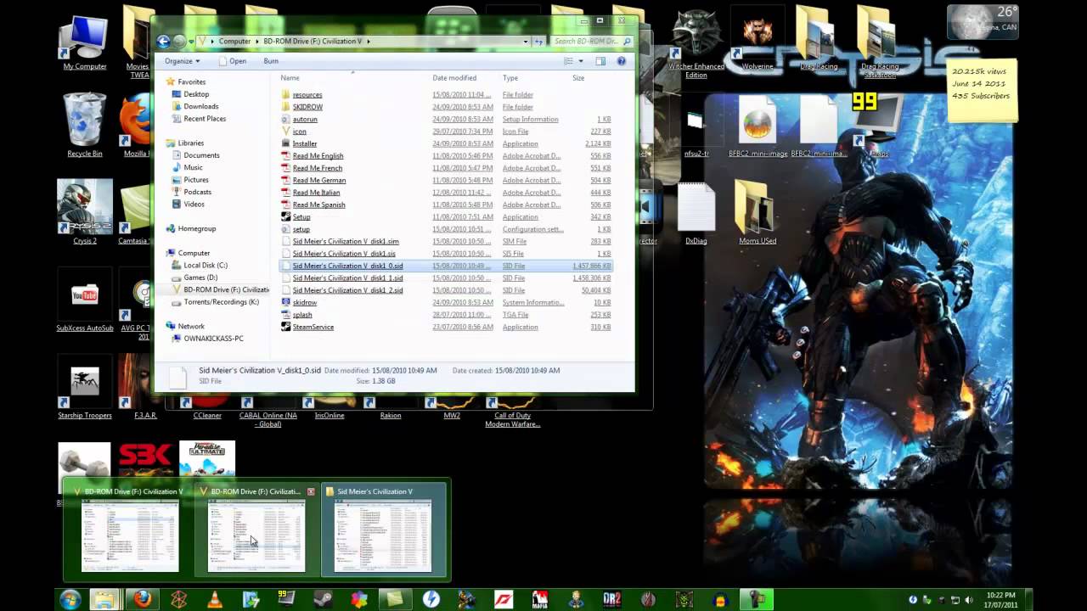The height and width of the screenshot is (611, 1087).
Task: Open the SKIDROW folder
Action: tap(307, 107)
